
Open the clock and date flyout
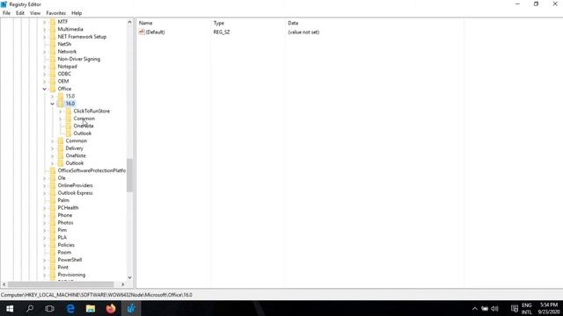tap(549, 308)
